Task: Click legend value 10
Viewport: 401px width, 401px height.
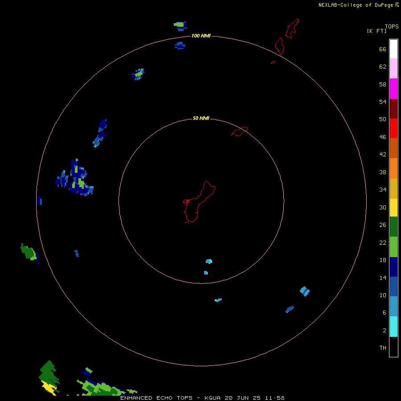Action: pyautogui.click(x=383, y=295)
